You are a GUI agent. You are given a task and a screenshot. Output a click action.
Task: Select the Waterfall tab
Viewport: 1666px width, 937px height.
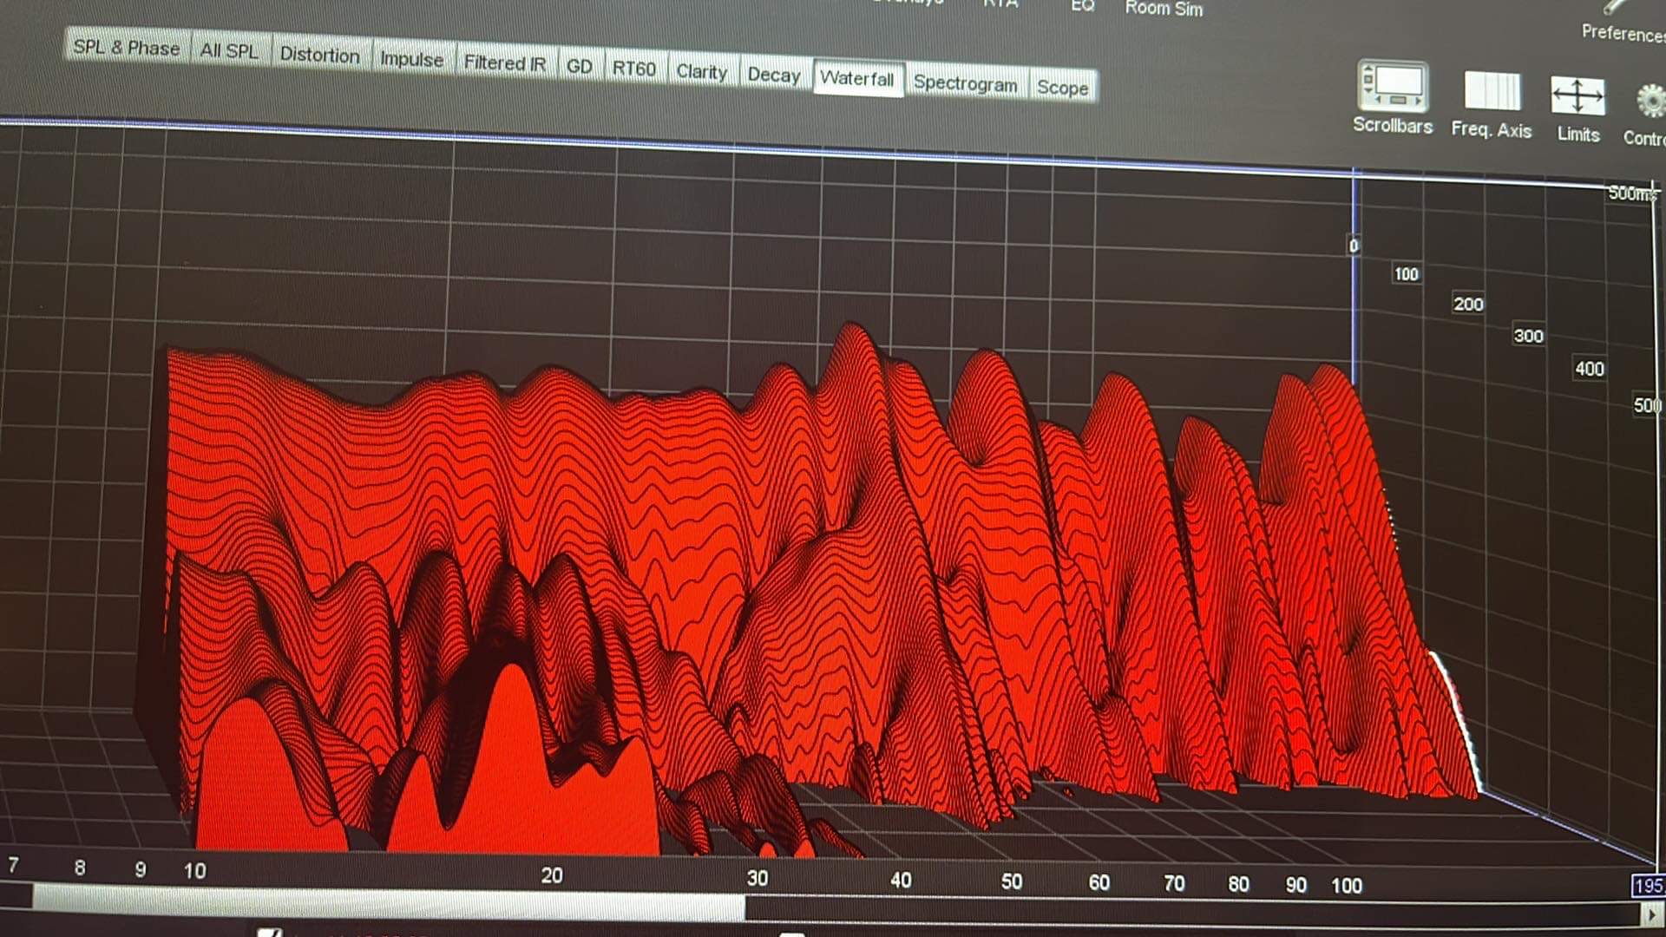(856, 79)
